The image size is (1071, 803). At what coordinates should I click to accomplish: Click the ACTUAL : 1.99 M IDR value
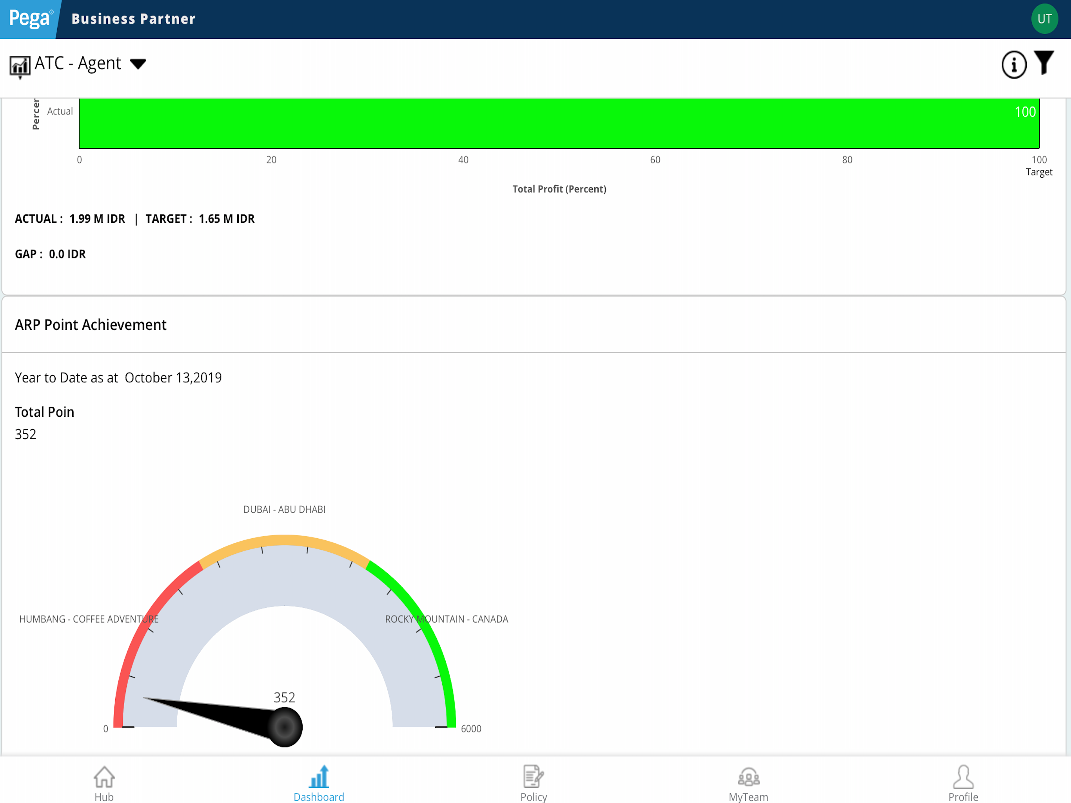(x=70, y=219)
